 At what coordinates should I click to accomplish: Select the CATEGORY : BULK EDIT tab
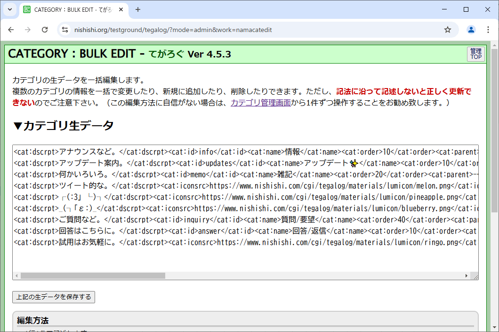tap(74, 9)
